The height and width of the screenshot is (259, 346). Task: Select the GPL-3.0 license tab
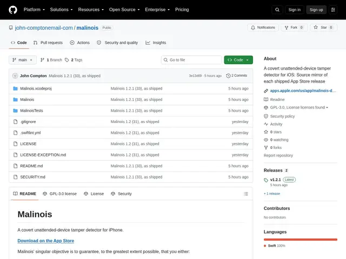60,194
